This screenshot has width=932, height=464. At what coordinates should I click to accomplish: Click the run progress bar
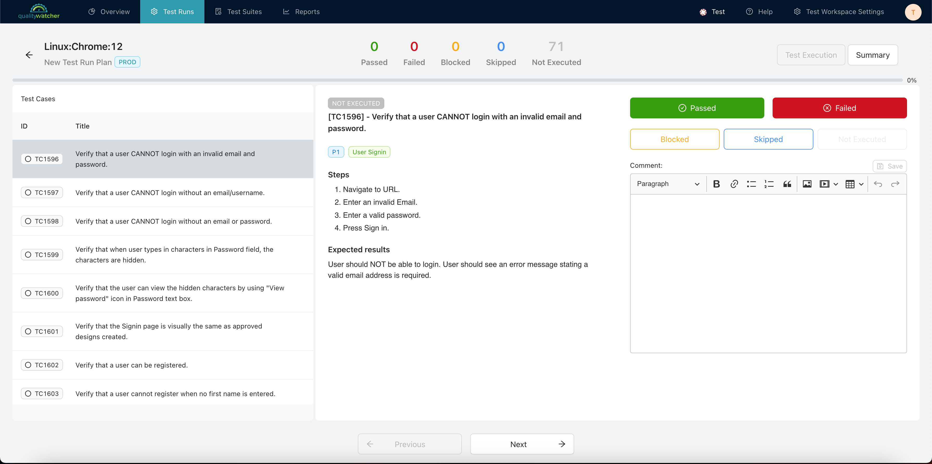(457, 80)
